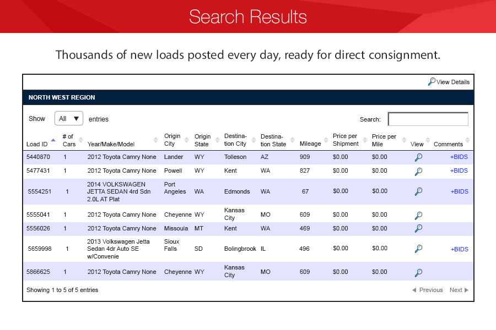Open +BIDS for load 5477431
Screen dimensions: 496x330
(459, 170)
